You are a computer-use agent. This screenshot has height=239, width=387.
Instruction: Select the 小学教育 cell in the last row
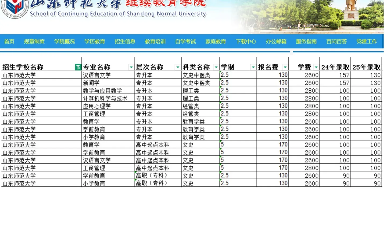(x=93, y=183)
